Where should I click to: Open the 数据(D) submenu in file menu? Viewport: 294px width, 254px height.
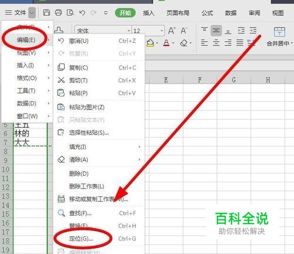coord(27,103)
